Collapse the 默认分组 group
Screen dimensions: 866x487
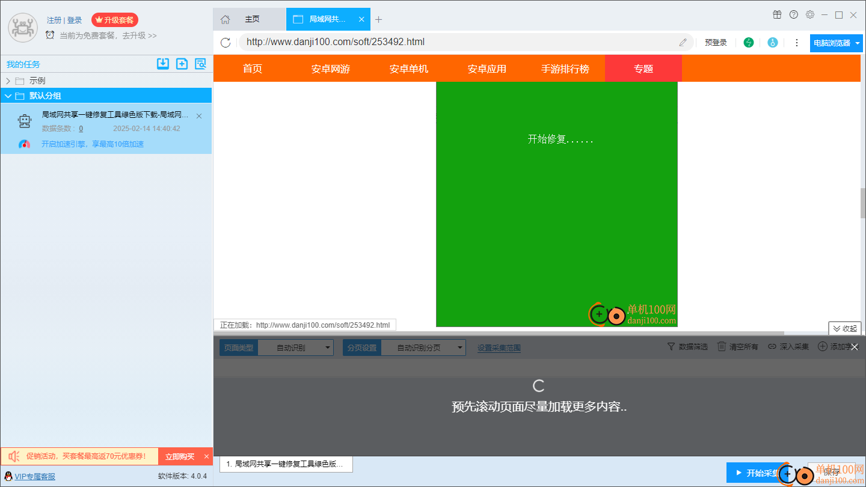(8, 96)
